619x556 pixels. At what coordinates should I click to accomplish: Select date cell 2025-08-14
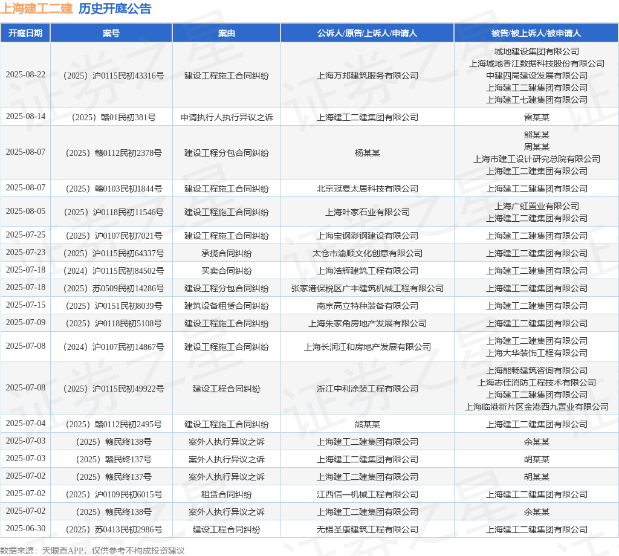click(25, 117)
